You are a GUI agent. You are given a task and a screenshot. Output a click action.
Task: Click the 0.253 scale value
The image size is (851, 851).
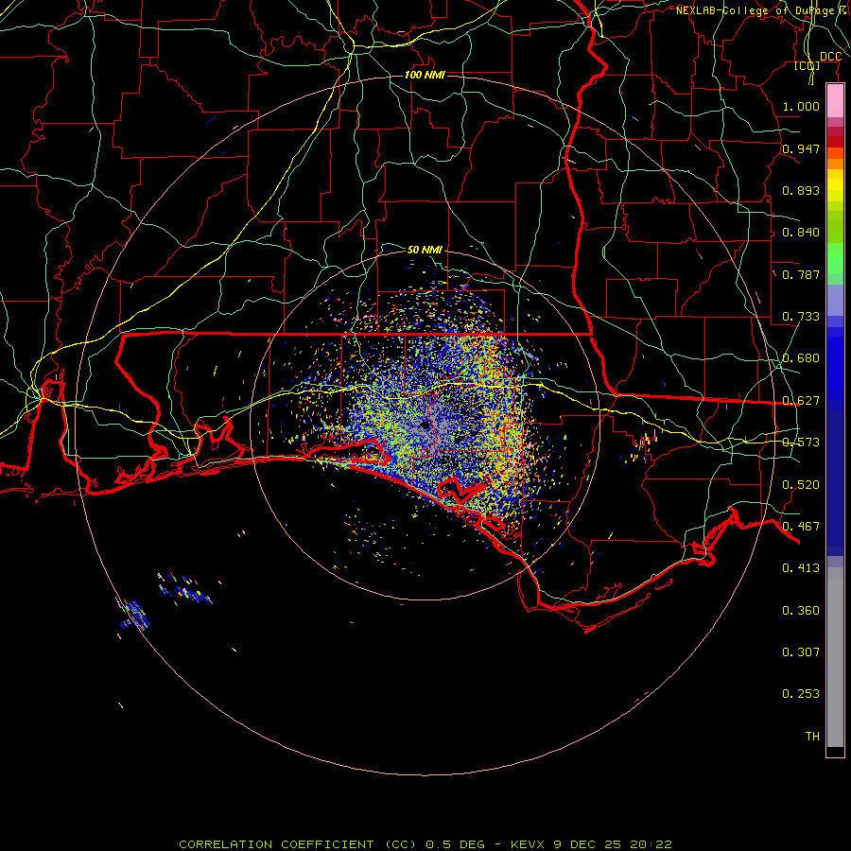pos(801,694)
